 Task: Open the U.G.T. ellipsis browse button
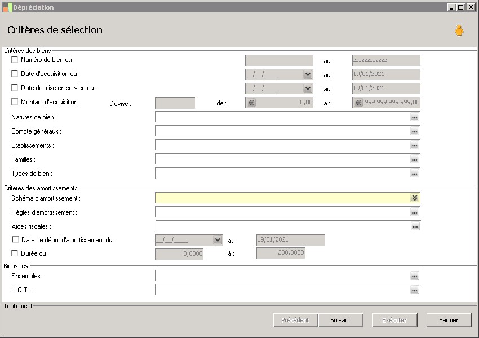tap(415, 290)
